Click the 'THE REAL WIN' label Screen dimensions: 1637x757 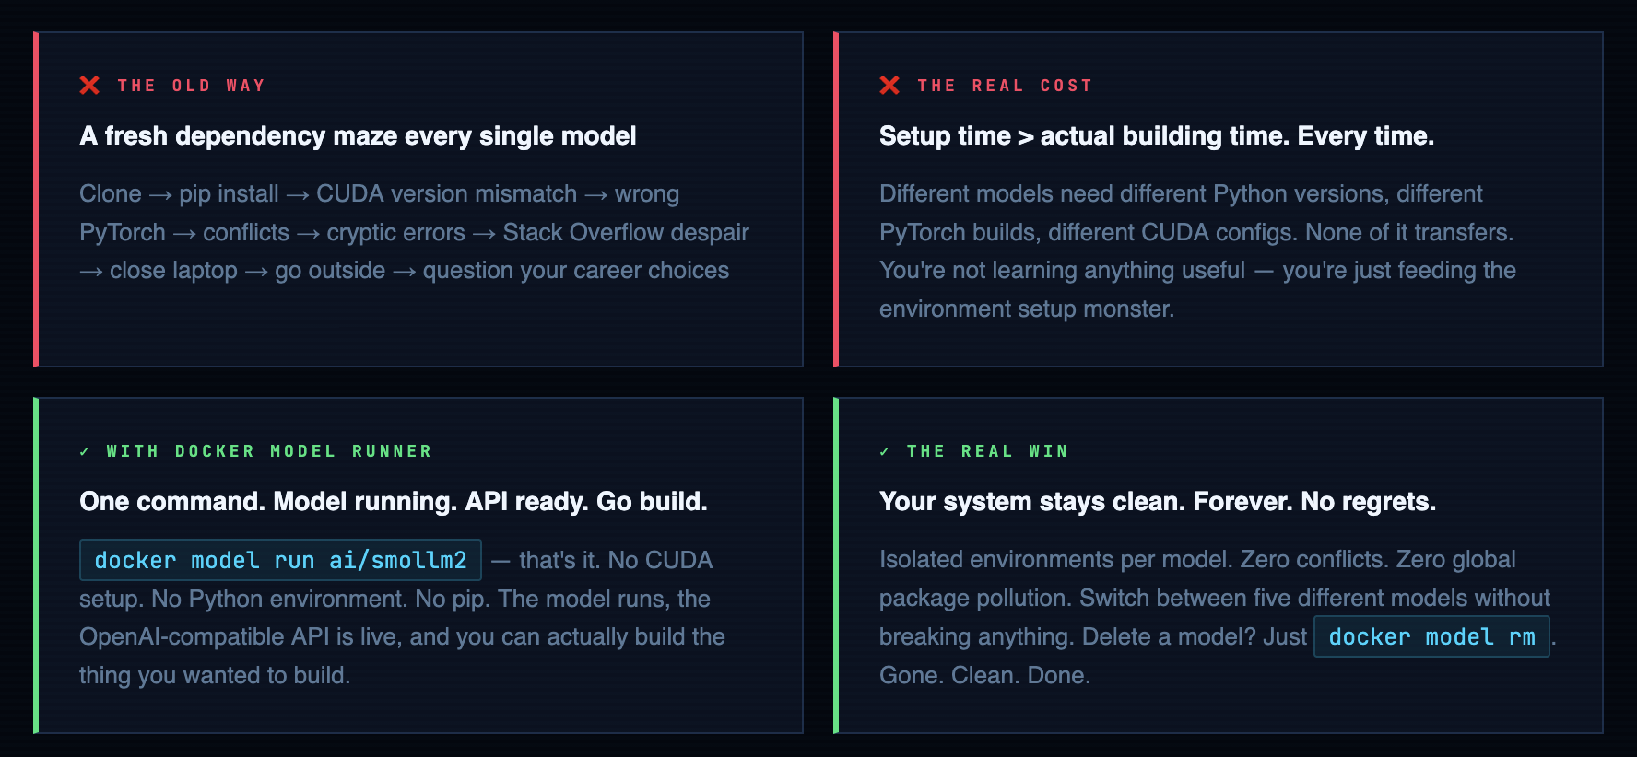tap(987, 451)
